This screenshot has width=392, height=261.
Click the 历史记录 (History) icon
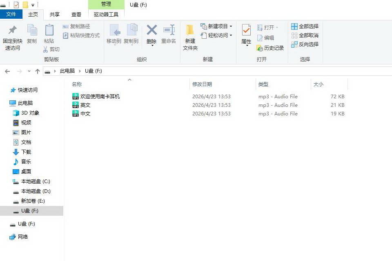[x=260, y=48]
